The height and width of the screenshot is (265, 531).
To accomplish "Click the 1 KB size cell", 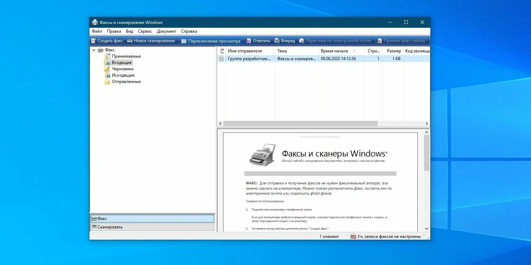I will (x=396, y=59).
